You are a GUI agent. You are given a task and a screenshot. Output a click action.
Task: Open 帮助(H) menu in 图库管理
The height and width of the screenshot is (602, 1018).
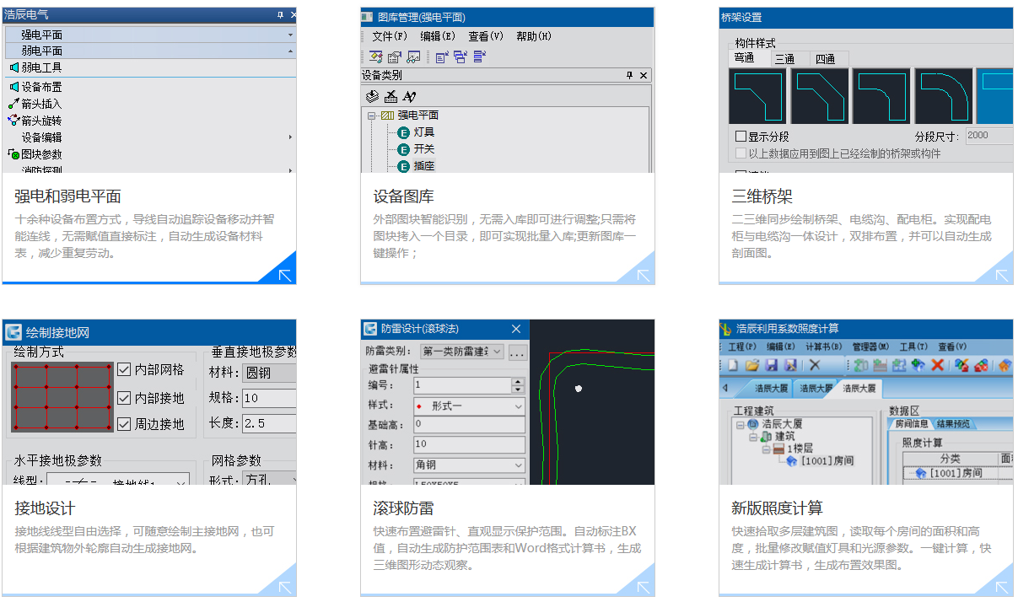[x=534, y=36]
